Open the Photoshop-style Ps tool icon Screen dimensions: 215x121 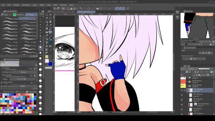pos(50,43)
